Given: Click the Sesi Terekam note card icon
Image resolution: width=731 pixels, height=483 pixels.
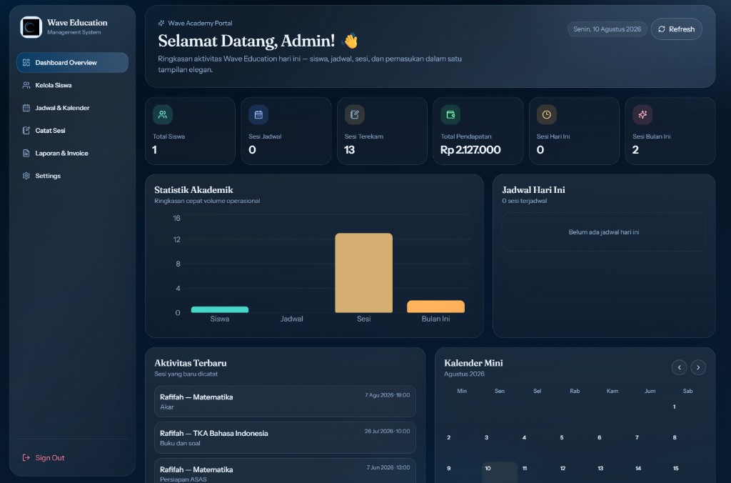Looking at the screenshot, I should click(354, 114).
